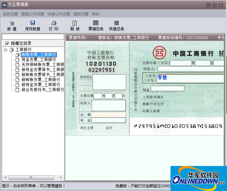
Task: Collapse the 工商银行 tree node
Action: 6,50
